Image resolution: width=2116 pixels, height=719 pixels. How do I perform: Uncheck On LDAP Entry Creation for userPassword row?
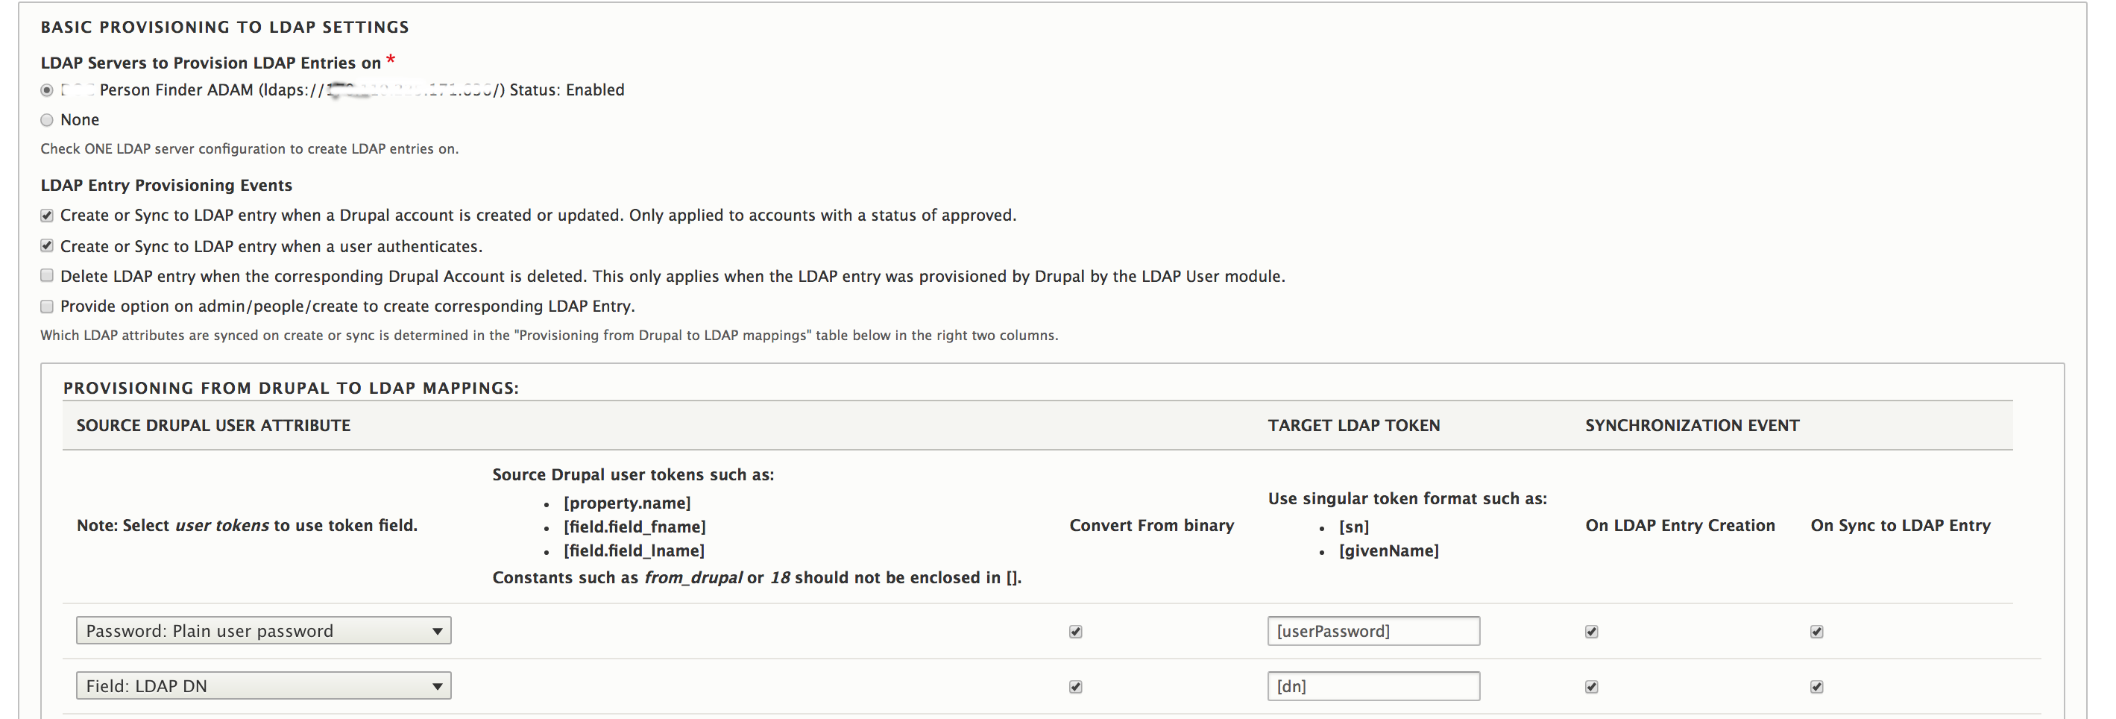tap(1592, 632)
